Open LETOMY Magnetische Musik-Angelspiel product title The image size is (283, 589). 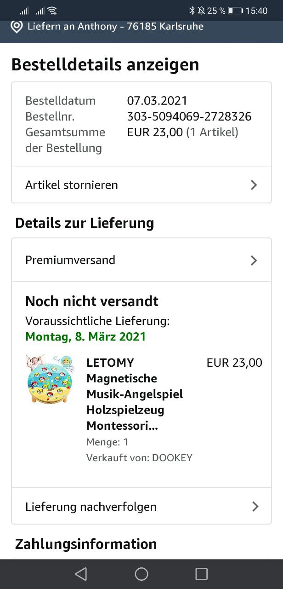click(x=135, y=394)
